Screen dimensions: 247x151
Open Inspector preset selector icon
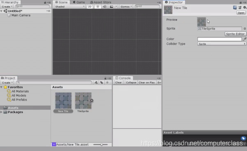click(x=240, y=7)
